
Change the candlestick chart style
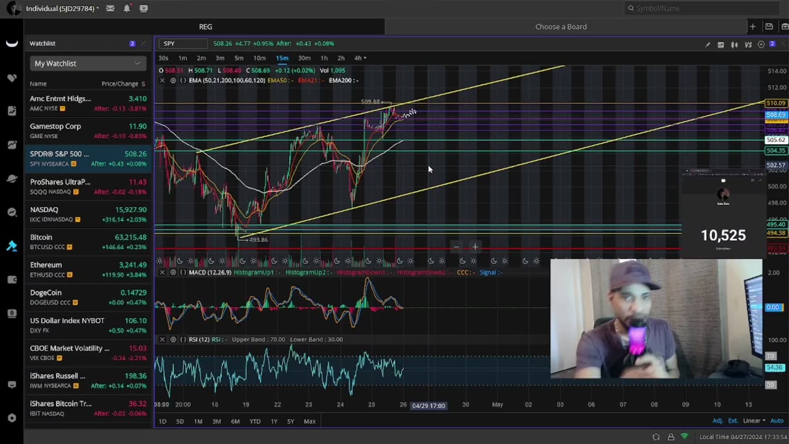click(734, 44)
